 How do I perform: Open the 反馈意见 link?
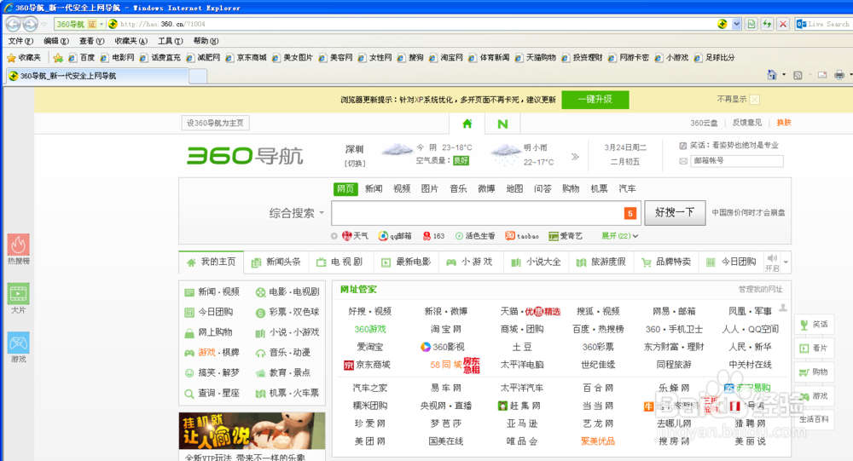point(747,123)
